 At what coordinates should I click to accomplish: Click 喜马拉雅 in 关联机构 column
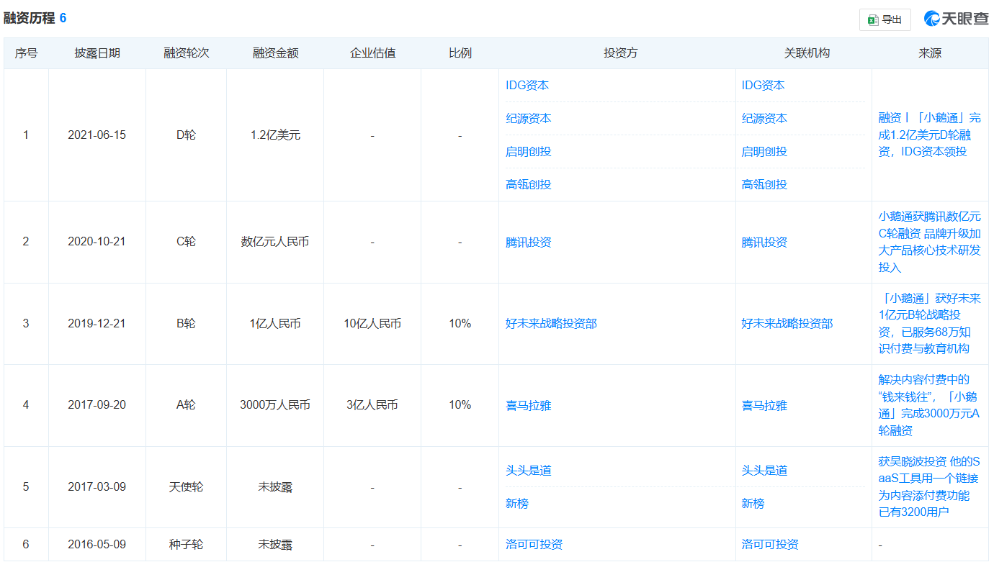(764, 405)
